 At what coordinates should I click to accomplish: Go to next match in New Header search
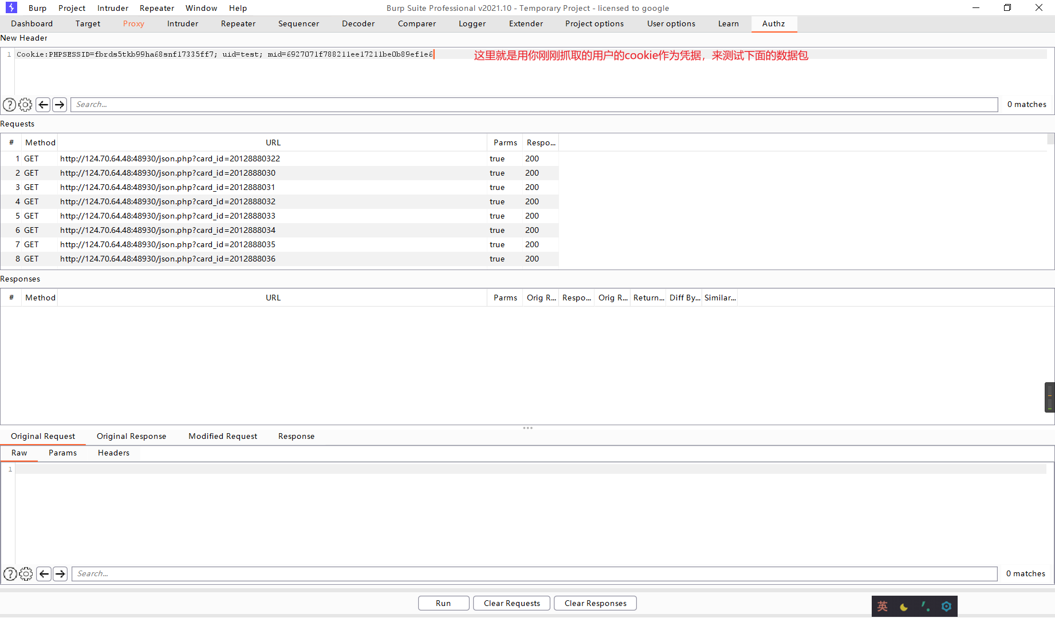tap(60, 105)
